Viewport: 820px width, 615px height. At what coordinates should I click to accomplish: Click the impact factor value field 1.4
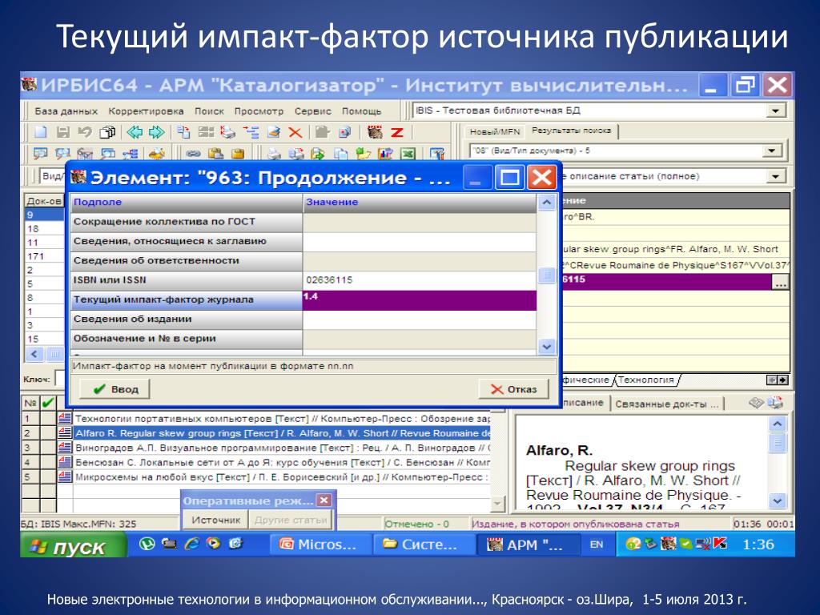420,300
